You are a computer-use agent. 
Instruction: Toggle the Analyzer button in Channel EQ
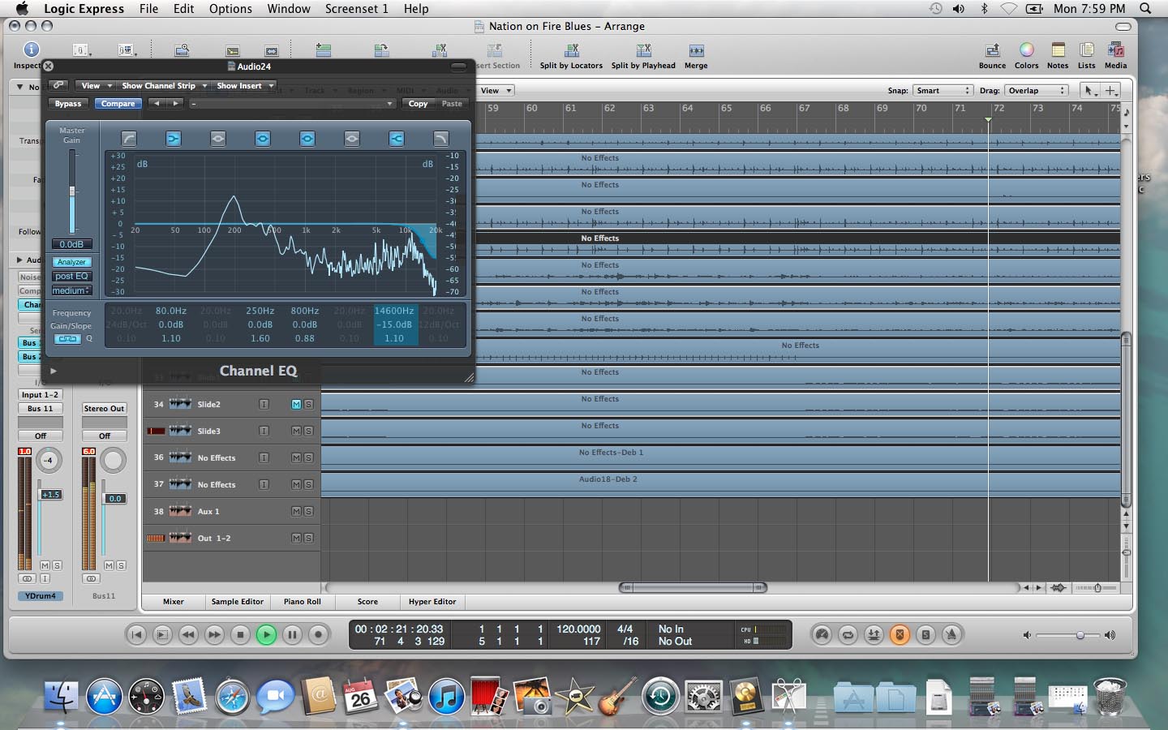pos(71,262)
